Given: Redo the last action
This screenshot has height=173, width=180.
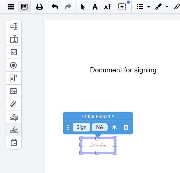Looking at the screenshot, I should pyautogui.click(x=68, y=7).
